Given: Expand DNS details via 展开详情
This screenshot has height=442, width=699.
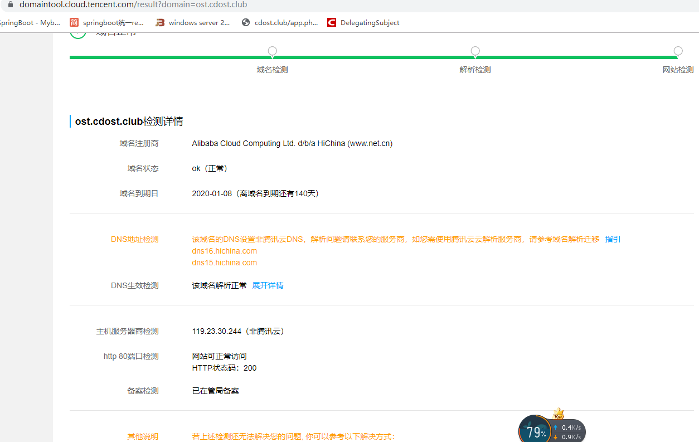Looking at the screenshot, I should point(268,285).
